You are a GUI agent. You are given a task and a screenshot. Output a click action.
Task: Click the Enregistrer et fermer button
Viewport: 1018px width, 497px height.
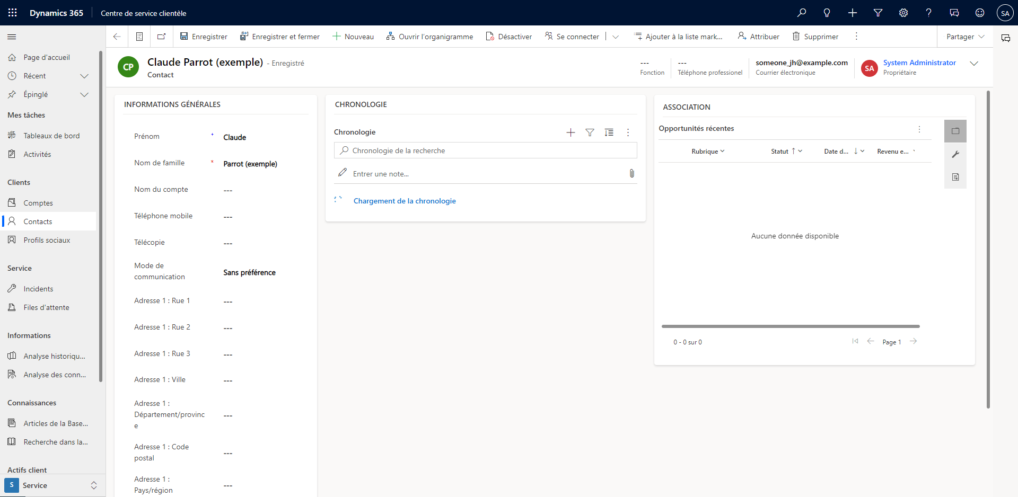(280, 36)
